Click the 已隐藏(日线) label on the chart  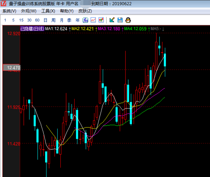click(32, 29)
